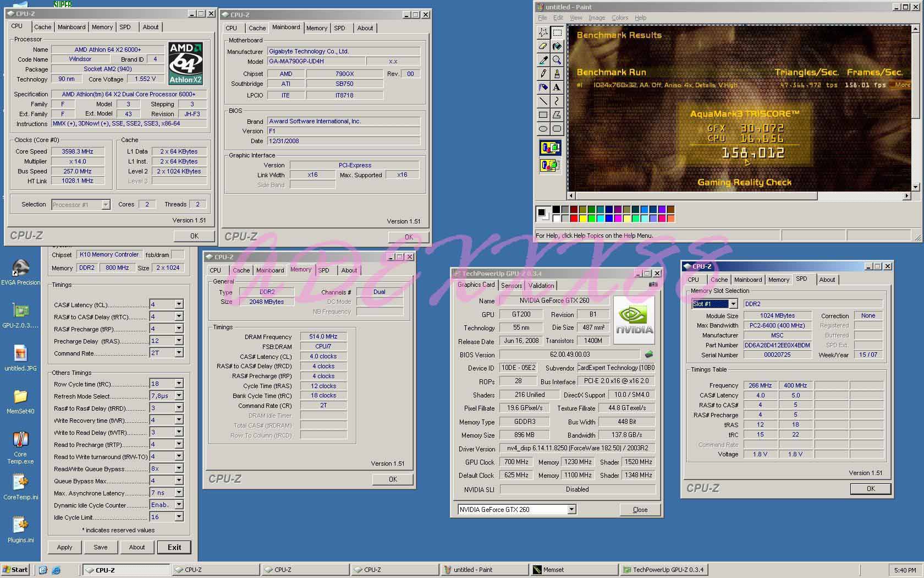Click the Save button in MemSet
This screenshot has width=924, height=578.
click(x=101, y=547)
